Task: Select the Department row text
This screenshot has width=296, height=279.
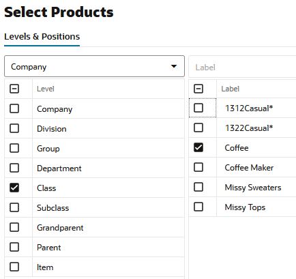Action: pos(59,168)
